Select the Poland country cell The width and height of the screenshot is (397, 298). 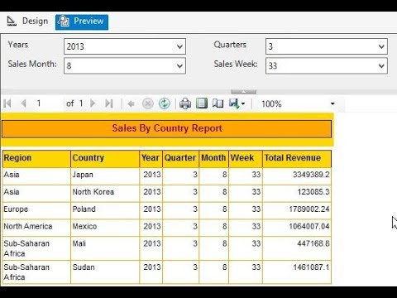[x=105, y=210]
